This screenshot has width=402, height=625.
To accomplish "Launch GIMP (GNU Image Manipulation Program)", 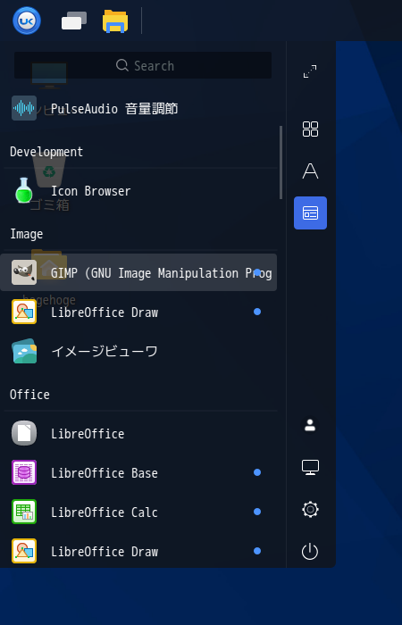I will pyautogui.click(x=138, y=272).
